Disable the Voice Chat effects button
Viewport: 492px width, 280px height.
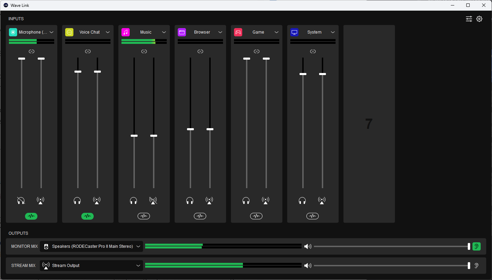click(87, 216)
